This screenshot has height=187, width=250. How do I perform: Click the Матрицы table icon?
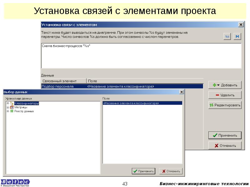pos(12,107)
